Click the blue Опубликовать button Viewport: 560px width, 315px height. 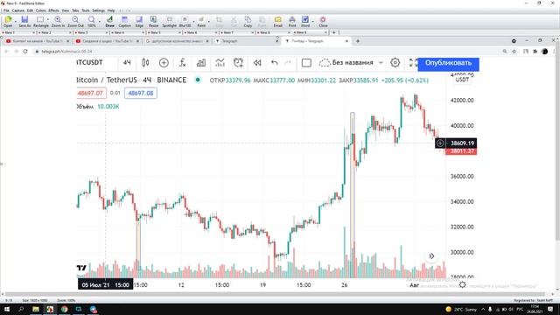(448, 63)
